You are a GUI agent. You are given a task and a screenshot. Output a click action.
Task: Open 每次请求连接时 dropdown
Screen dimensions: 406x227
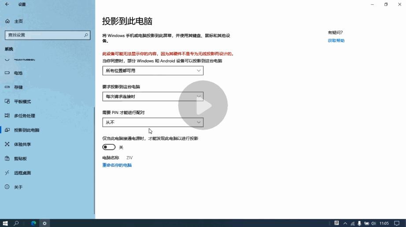153,96
